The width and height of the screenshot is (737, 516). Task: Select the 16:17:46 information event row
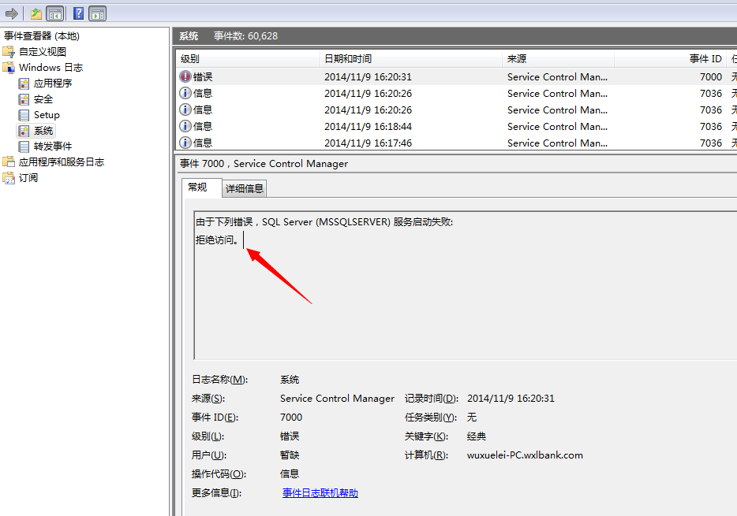395,143
